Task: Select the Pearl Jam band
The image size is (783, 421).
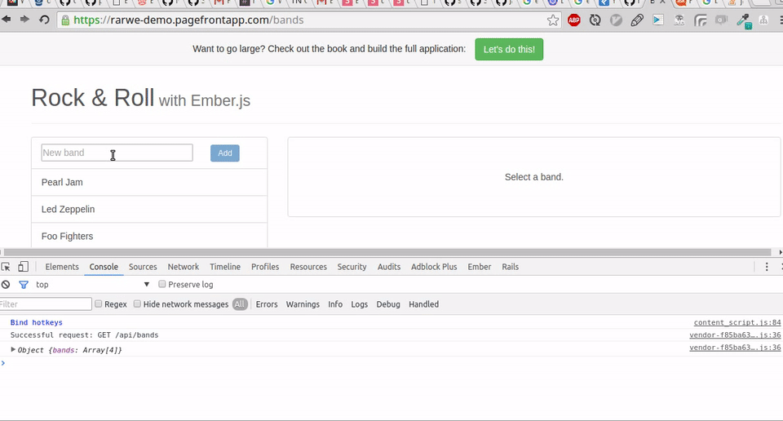Action: [x=149, y=182]
